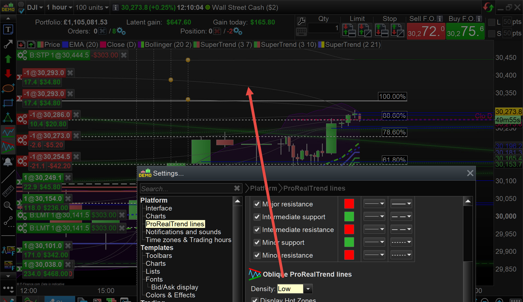
Task: Select the magnifier zoom tool
Action: (x=8, y=206)
